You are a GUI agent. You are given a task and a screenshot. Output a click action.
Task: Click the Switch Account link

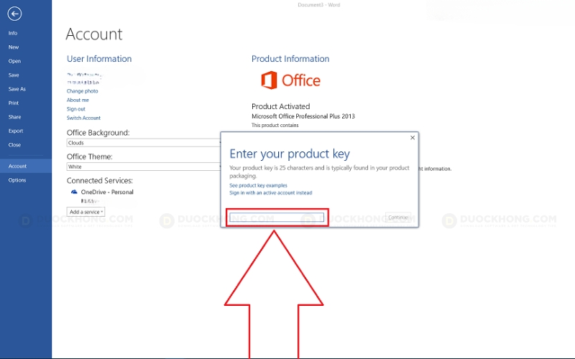(83, 118)
